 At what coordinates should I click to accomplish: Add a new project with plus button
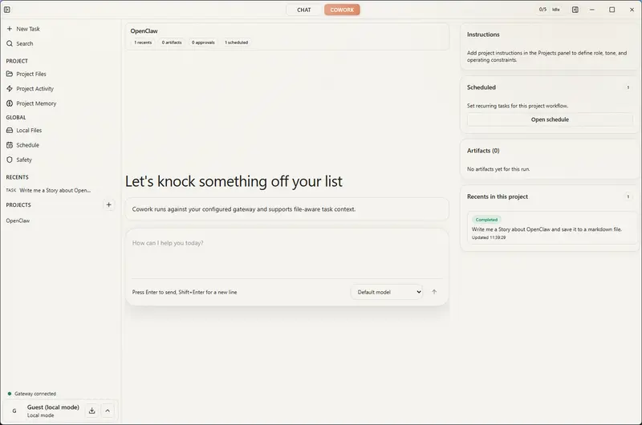tap(109, 205)
